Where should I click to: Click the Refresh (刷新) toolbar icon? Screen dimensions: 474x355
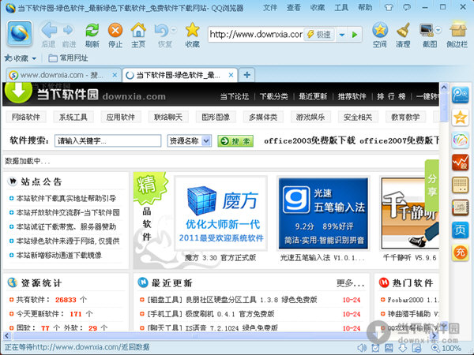(x=92, y=32)
